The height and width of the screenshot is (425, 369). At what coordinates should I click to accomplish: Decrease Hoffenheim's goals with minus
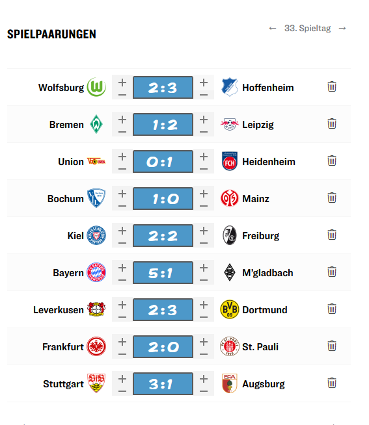204,95
